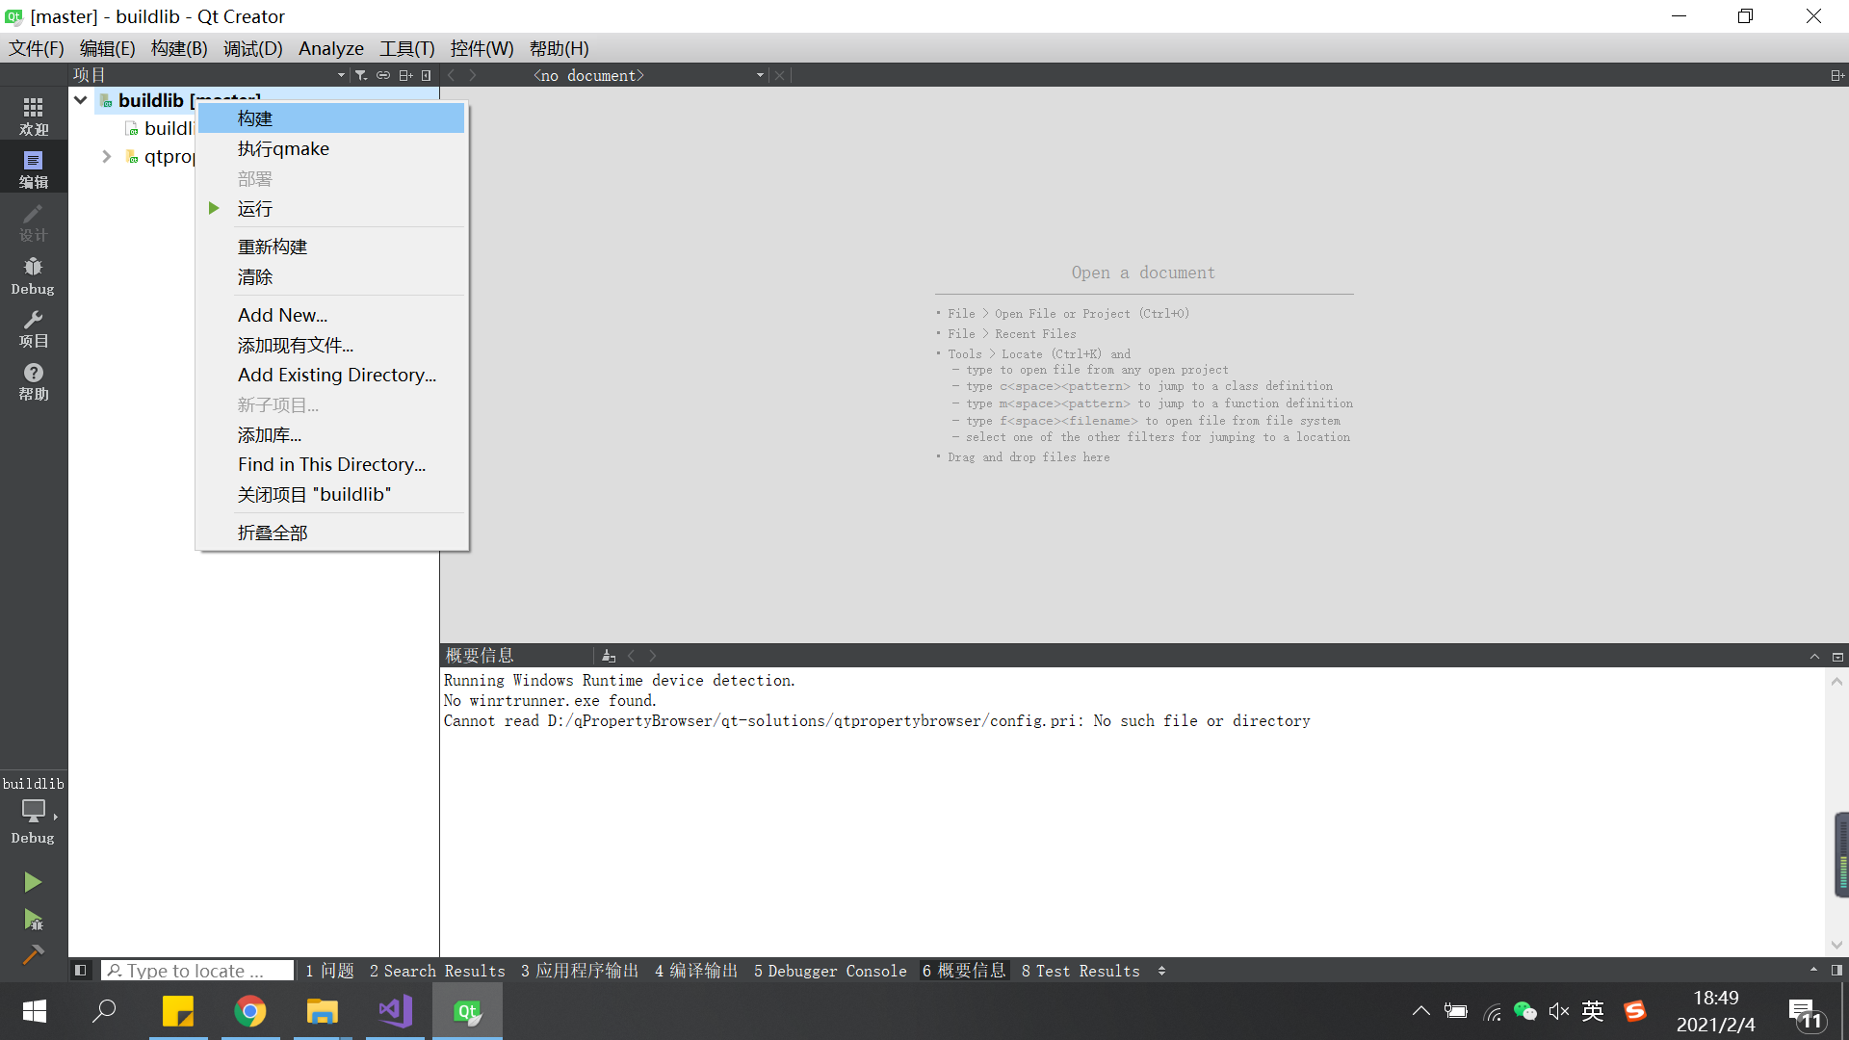The height and width of the screenshot is (1040, 1849).
Task: Toggle the left sidebar visibility button
Action: [x=81, y=971]
